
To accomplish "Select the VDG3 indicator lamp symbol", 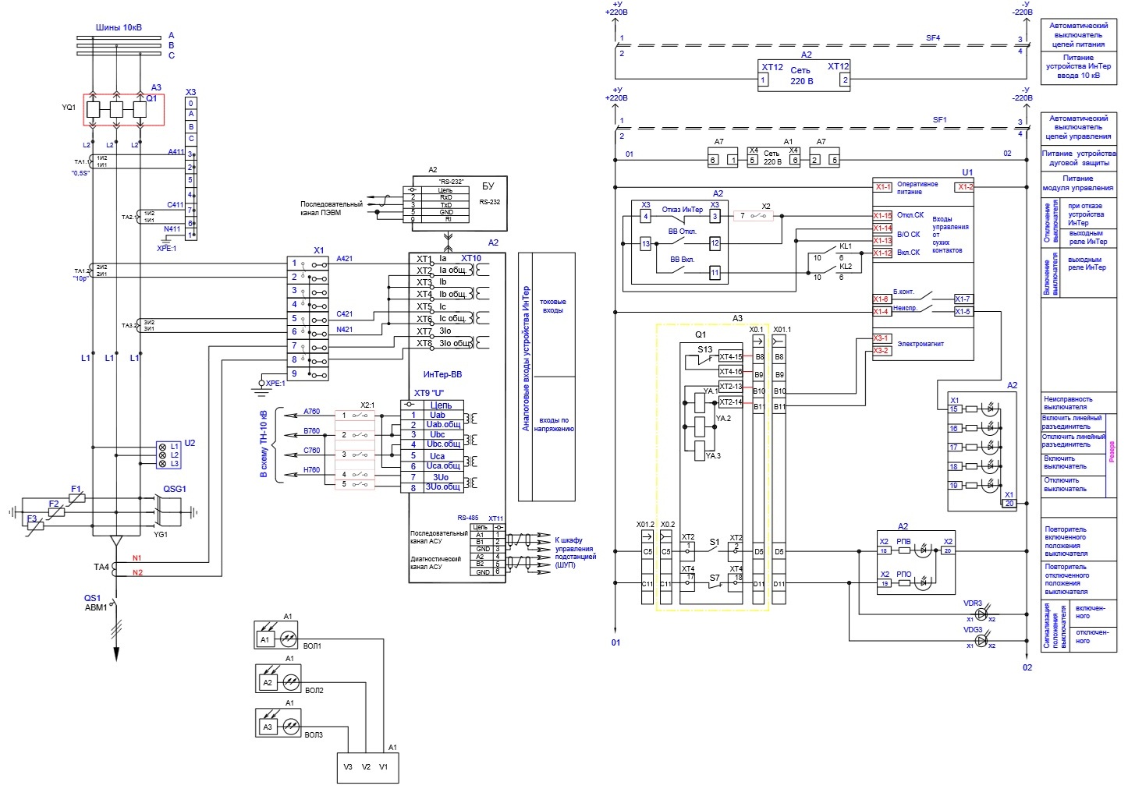I will coord(981,642).
